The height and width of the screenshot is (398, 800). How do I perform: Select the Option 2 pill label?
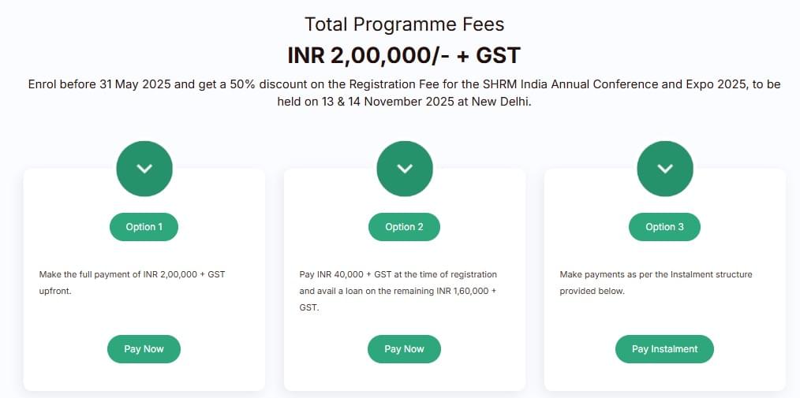404,227
